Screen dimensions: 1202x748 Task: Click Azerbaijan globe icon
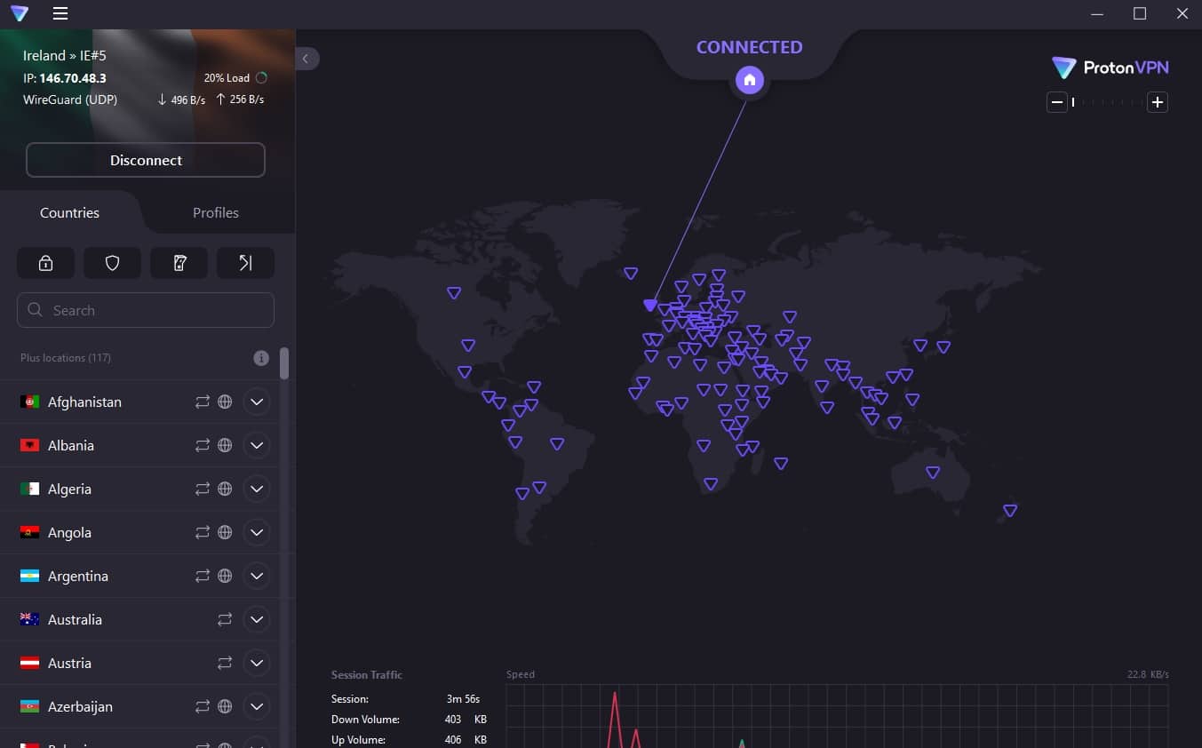click(225, 706)
